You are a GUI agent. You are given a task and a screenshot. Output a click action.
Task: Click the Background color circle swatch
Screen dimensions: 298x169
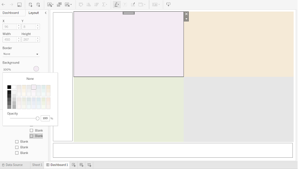pos(36,69)
